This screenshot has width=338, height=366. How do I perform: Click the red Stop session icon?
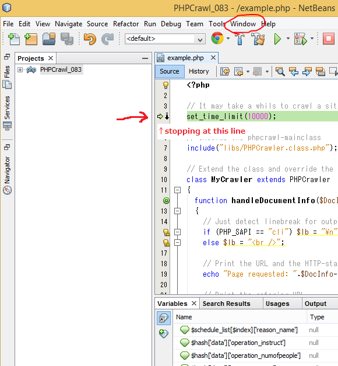tap(329, 39)
